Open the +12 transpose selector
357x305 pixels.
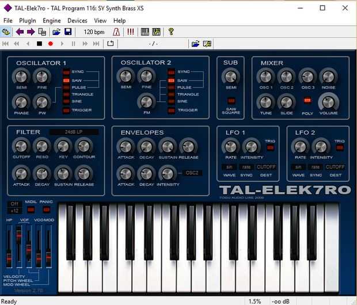click(x=14, y=211)
